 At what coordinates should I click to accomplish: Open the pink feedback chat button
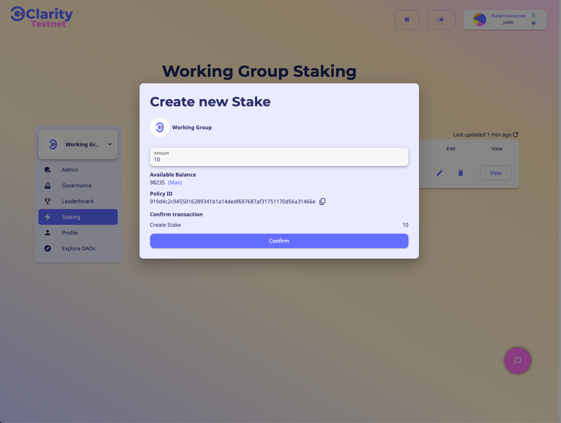[x=517, y=360]
